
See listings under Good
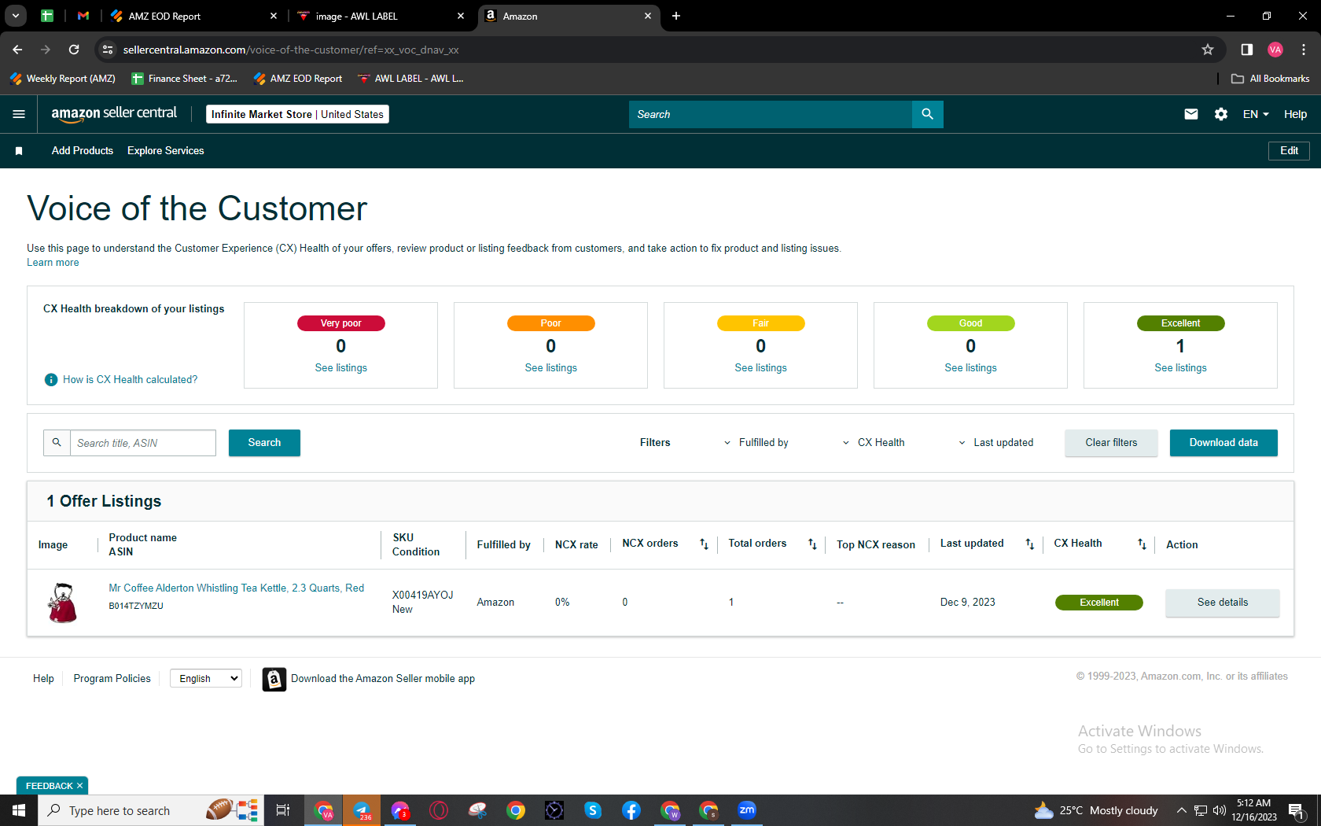coord(971,368)
